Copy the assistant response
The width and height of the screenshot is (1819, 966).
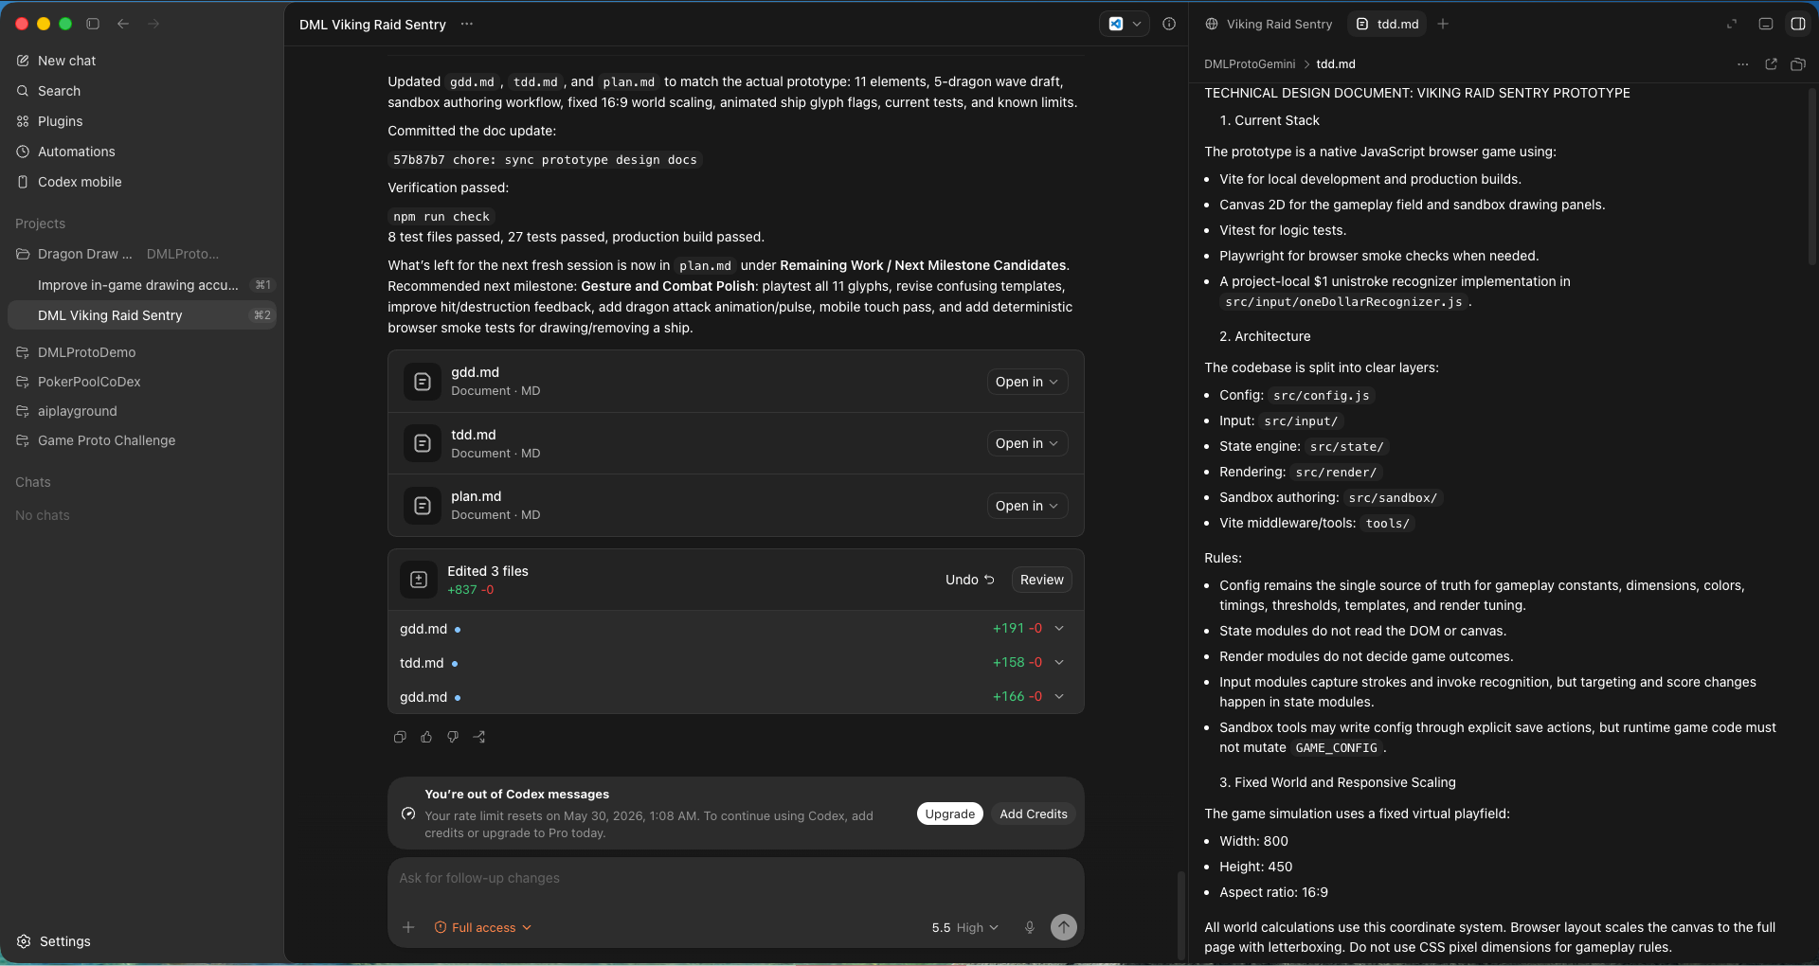400,737
